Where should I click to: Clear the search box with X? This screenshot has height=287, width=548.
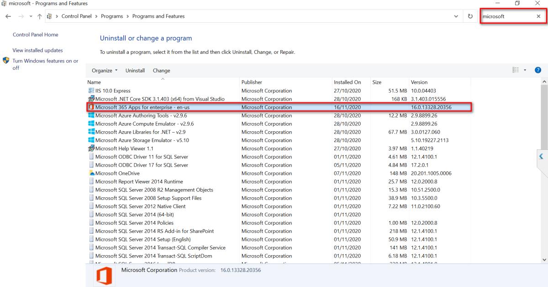[538, 16]
